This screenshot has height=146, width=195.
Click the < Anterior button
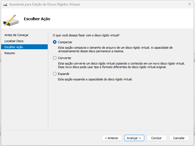point(112,138)
